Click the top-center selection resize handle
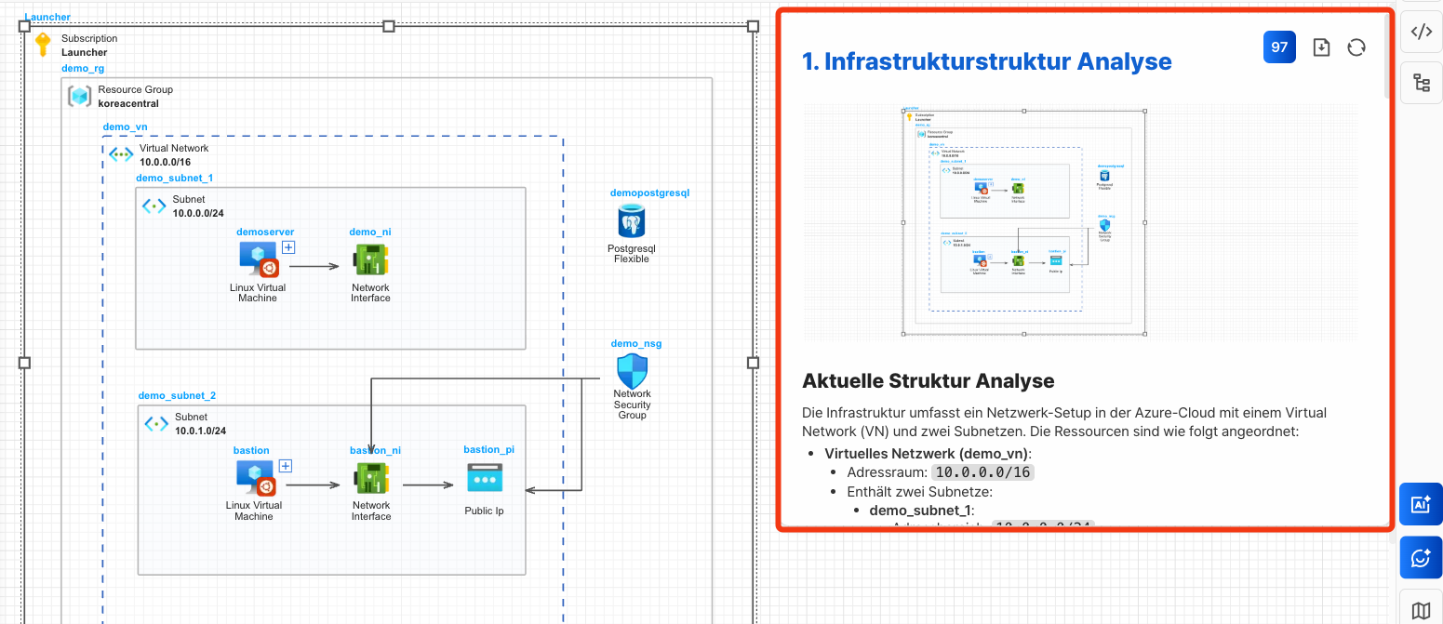 tap(389, 26)
